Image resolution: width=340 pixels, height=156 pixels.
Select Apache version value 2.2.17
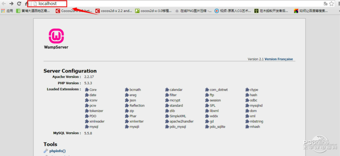[89, 77]
